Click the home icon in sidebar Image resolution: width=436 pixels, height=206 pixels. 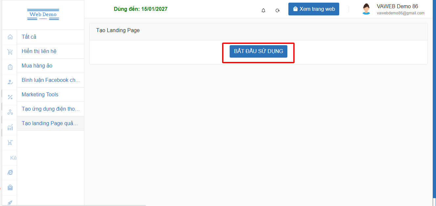pos(10,37)
